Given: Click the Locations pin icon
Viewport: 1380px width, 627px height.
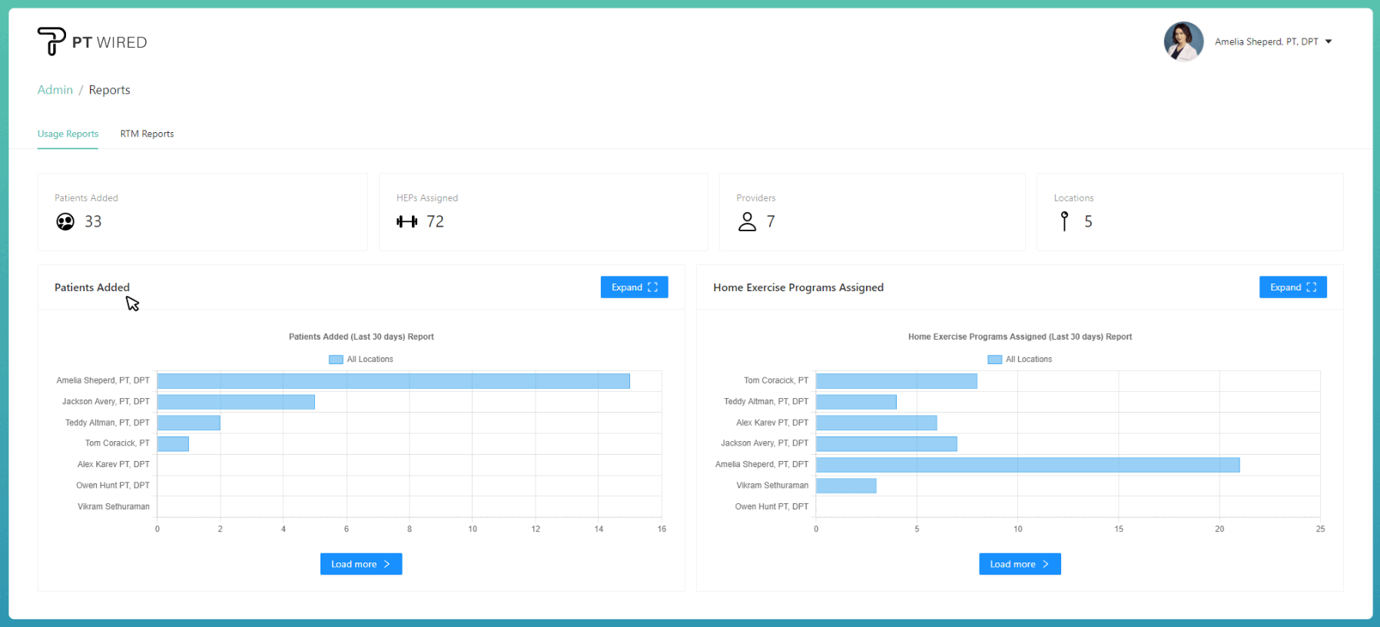Looking at the screenshot, I should click(x=1064, y=222).
